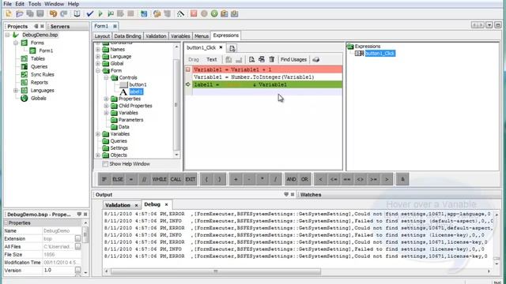Viewport: 506px width, 284px height.
Task: Collapse the Forms node in Projects
Action: tap(16, 43)
